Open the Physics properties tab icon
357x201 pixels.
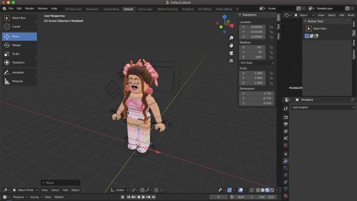click(286, 175)
